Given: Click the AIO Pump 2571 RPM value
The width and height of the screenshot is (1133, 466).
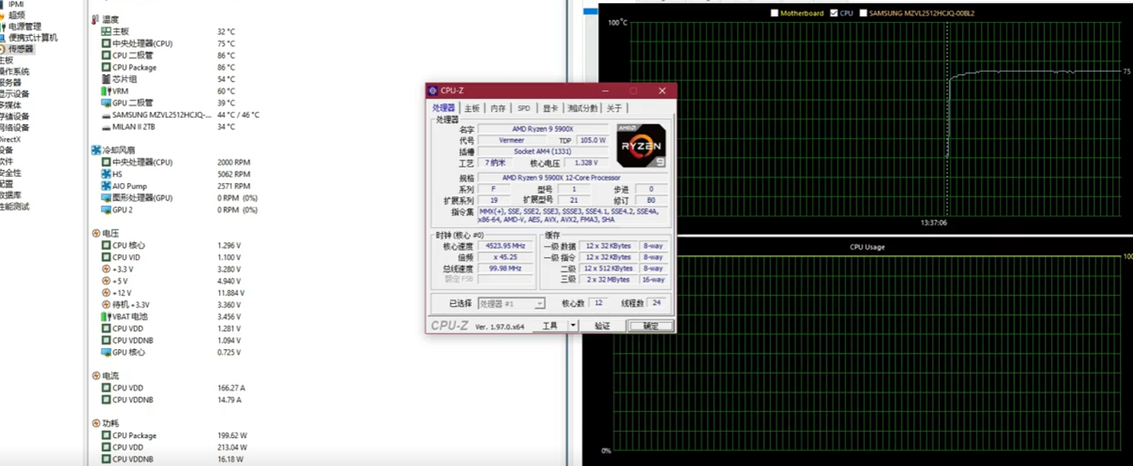Looking at the screenshot, I should (234, 186).
